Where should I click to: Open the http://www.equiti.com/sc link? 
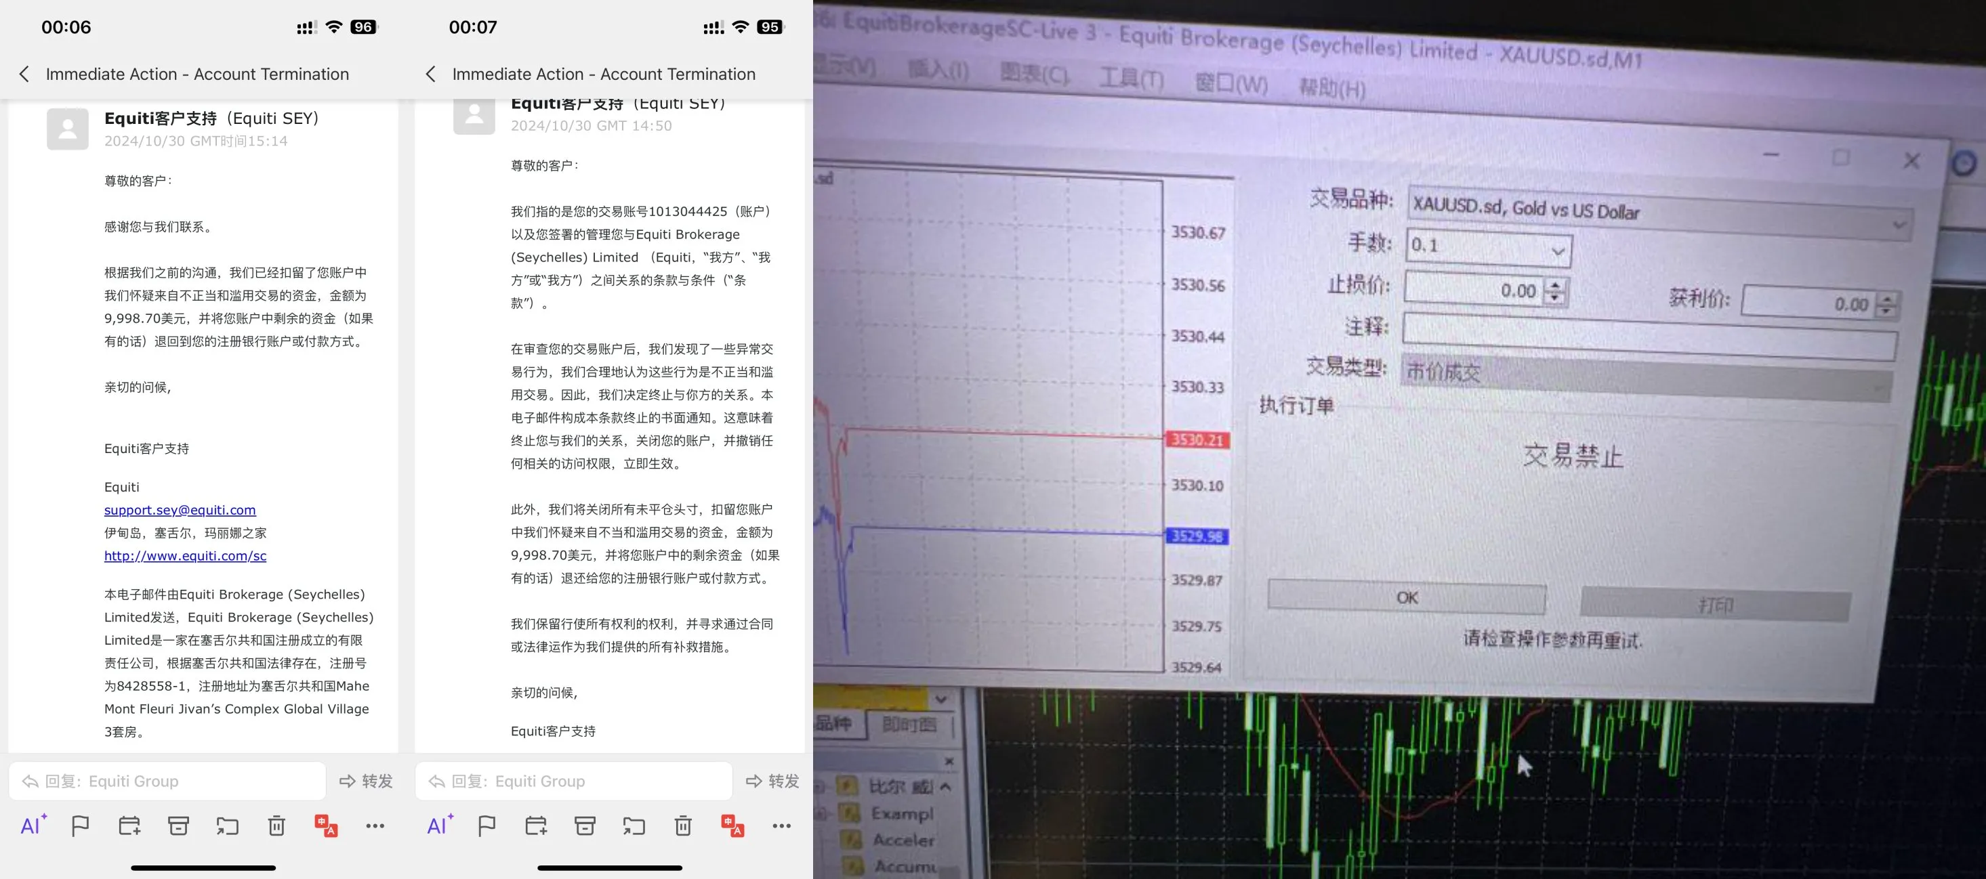coord(185,555)
